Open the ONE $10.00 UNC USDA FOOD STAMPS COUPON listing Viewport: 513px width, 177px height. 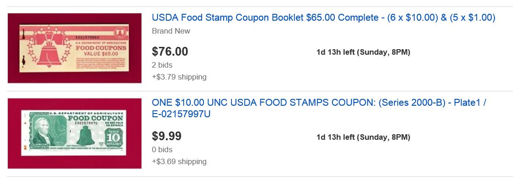coord(319,108)
